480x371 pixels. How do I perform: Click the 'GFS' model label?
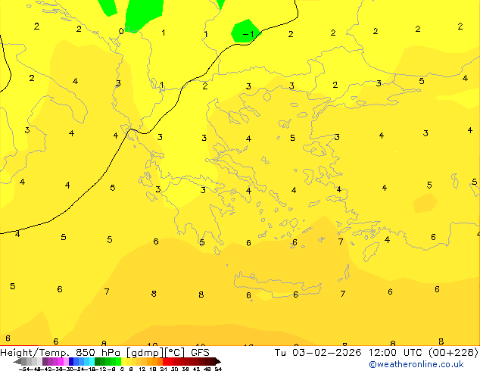pos(200,353)
